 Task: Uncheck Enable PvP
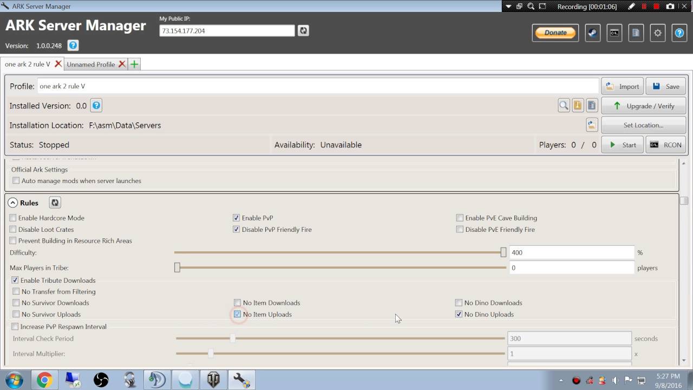(236, 218)
